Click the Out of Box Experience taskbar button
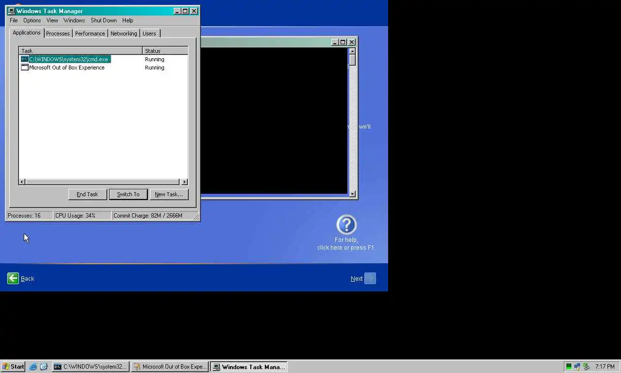The height and width of the screenshot is (373, 621). coord(170,367)
